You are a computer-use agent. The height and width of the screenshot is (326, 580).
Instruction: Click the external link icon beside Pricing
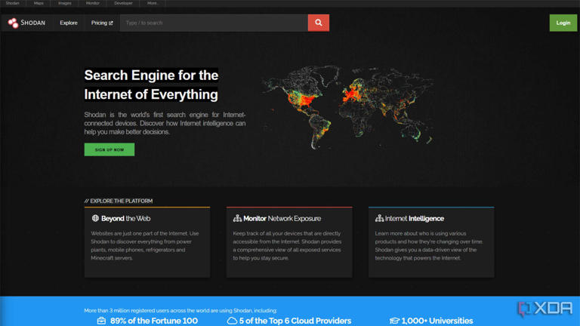(x=111, y=23)
